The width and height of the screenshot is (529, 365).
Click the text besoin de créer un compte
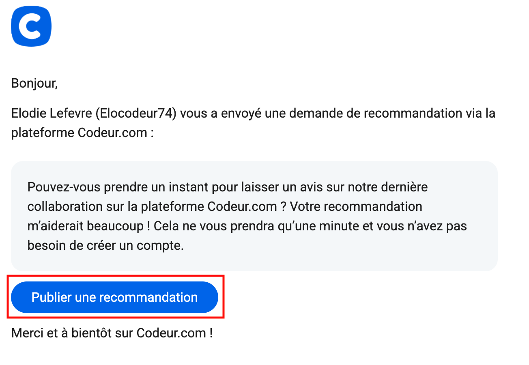tap(105, 245)
